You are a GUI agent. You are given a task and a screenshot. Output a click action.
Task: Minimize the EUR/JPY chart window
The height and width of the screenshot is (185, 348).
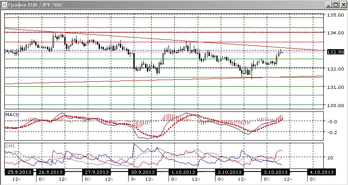[329, 4]
